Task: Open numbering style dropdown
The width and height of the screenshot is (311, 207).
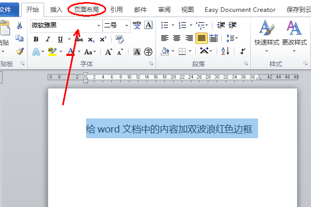Action: click(191, 25)
